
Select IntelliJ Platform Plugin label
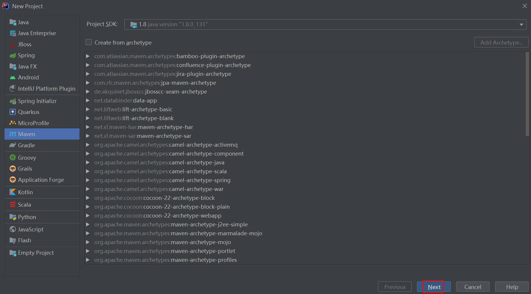[x=47, y=89]
